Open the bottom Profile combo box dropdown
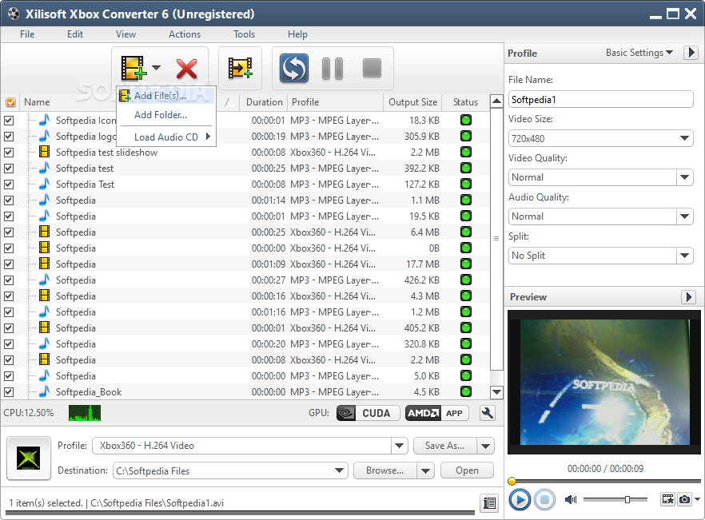The height and width of the screenshot is (520, 705). tap(400, 446)
